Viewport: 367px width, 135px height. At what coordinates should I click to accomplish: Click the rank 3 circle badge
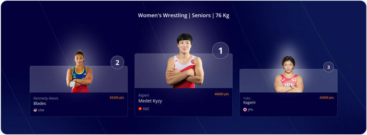(x=328, y=67)
